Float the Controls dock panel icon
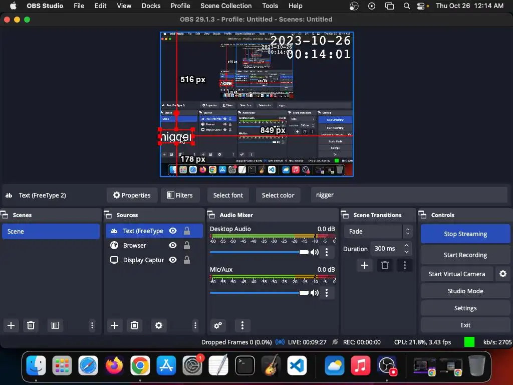Image resolution: width=513 pixels, height=385 pixels. point(422,215)
